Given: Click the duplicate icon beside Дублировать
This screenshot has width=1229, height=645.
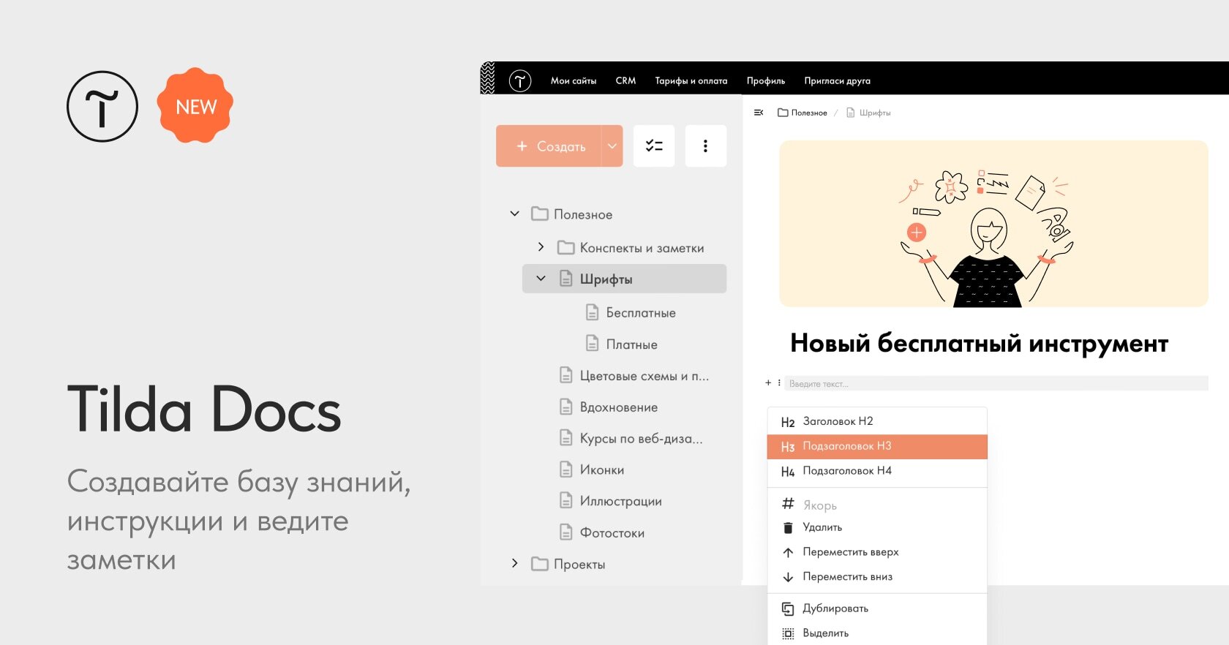Looking at the screenshot, I should coord(788,608).
